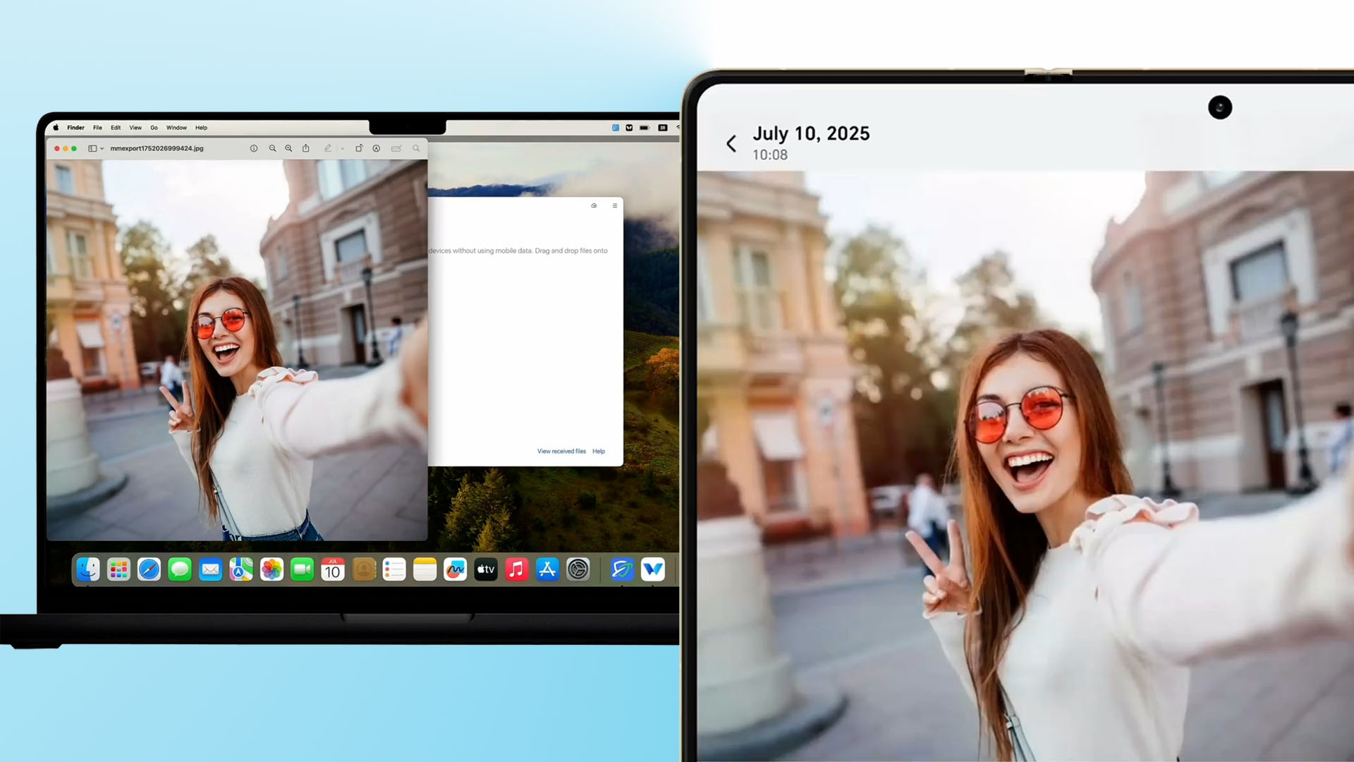Open Photos app from the Dock
The height and width of the screenshot is (762, 1354).
tap(272, 569)
